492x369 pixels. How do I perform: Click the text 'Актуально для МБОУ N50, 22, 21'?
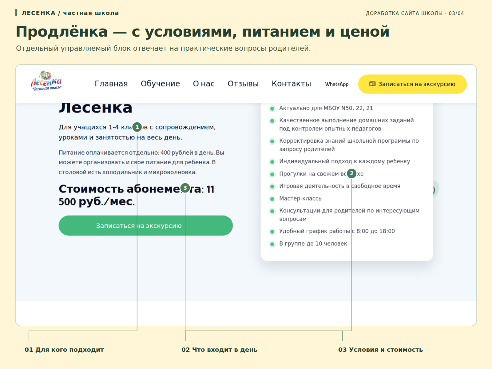(x=326, y=108)
